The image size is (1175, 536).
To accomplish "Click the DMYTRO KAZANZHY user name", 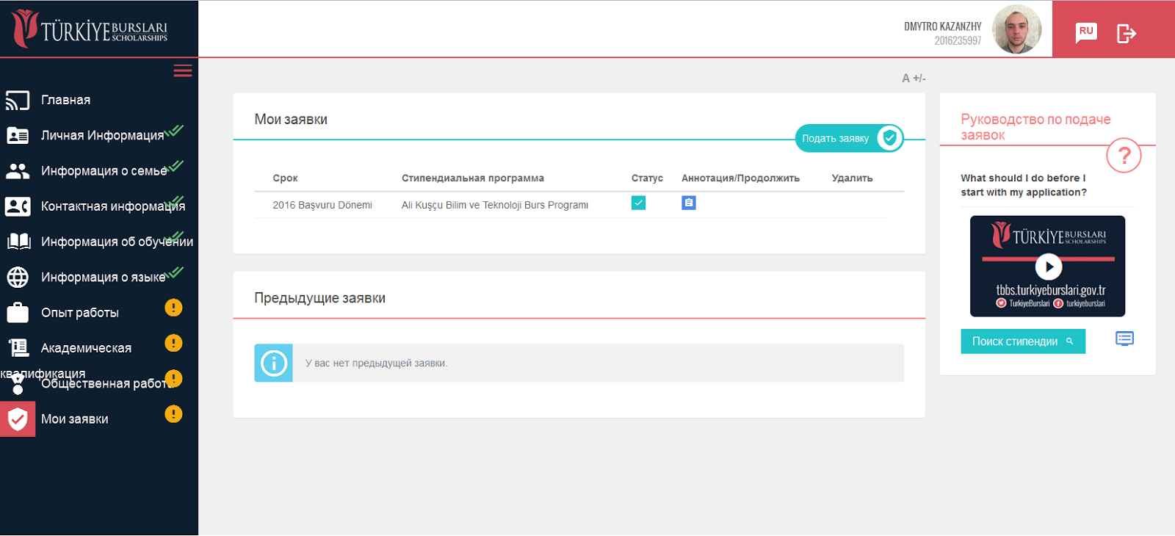I will tap(943, 26).
